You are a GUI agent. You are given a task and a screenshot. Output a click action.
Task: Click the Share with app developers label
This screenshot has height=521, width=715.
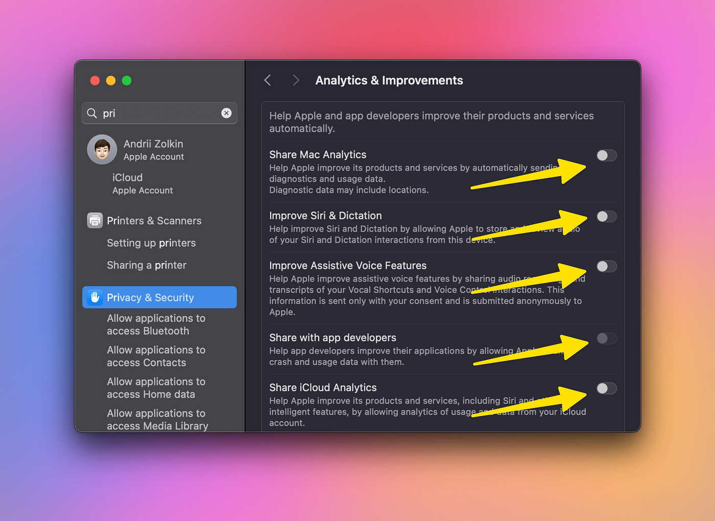click(332, 338)
